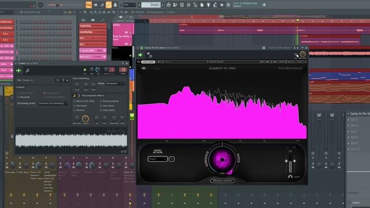Image resolution: width=370 pixels, height=208 pixels.
Task: Select the magnet snap icon in playlist toolbar
Action: (85, 12)
